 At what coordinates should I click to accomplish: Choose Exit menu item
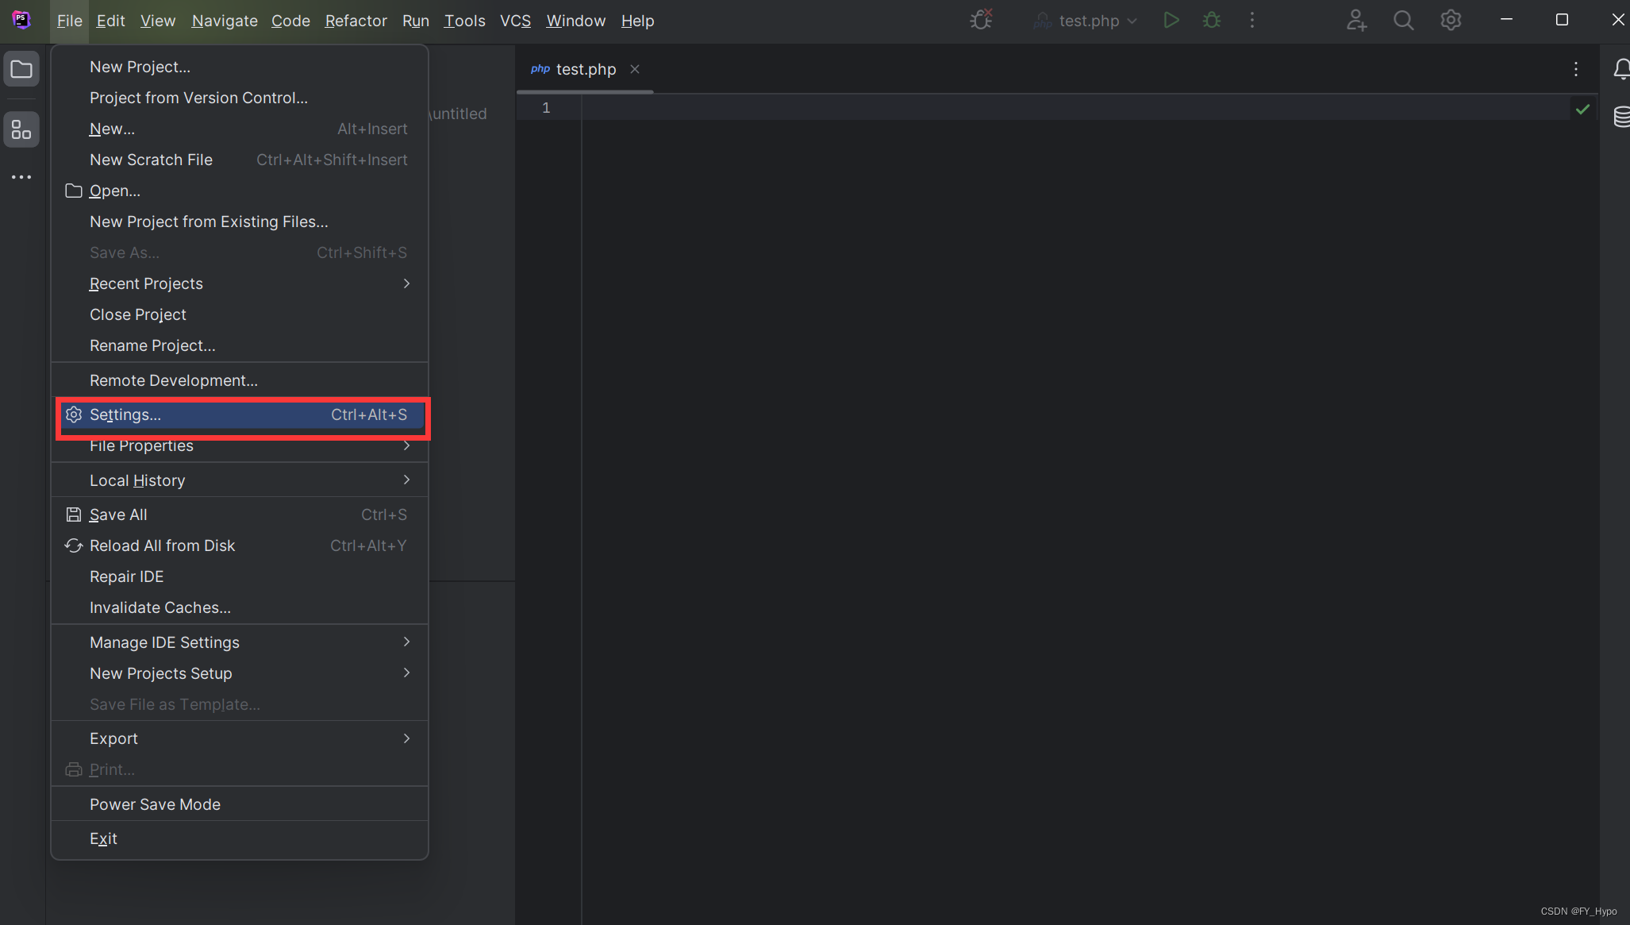tap(239, 838)
